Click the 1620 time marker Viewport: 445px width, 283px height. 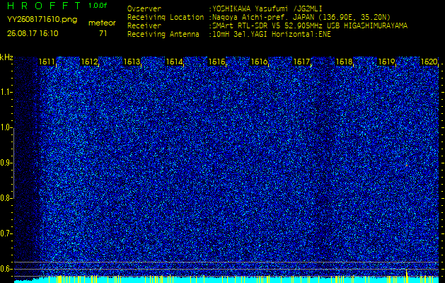click(429, 62)
